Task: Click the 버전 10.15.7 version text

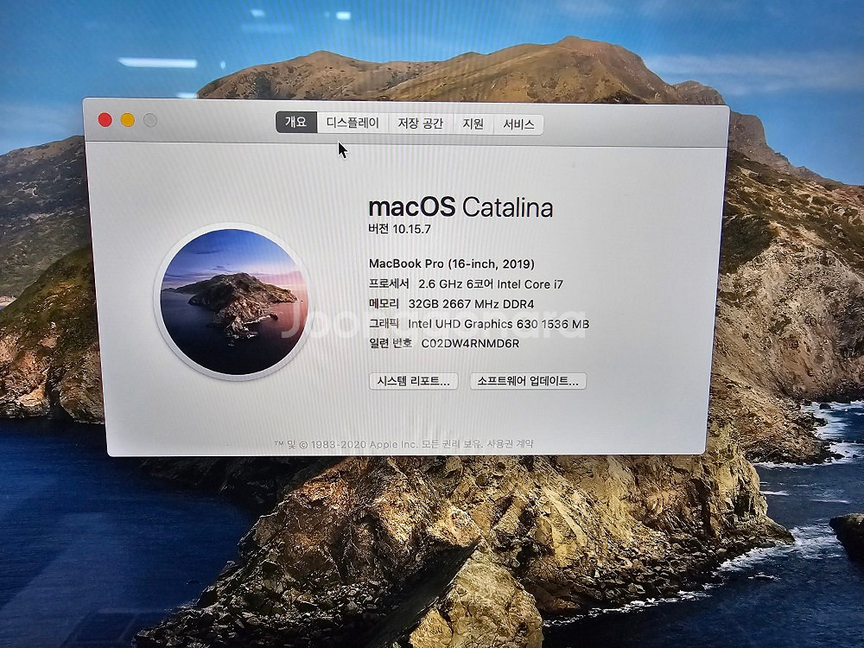Action: (x=399, y=229)
